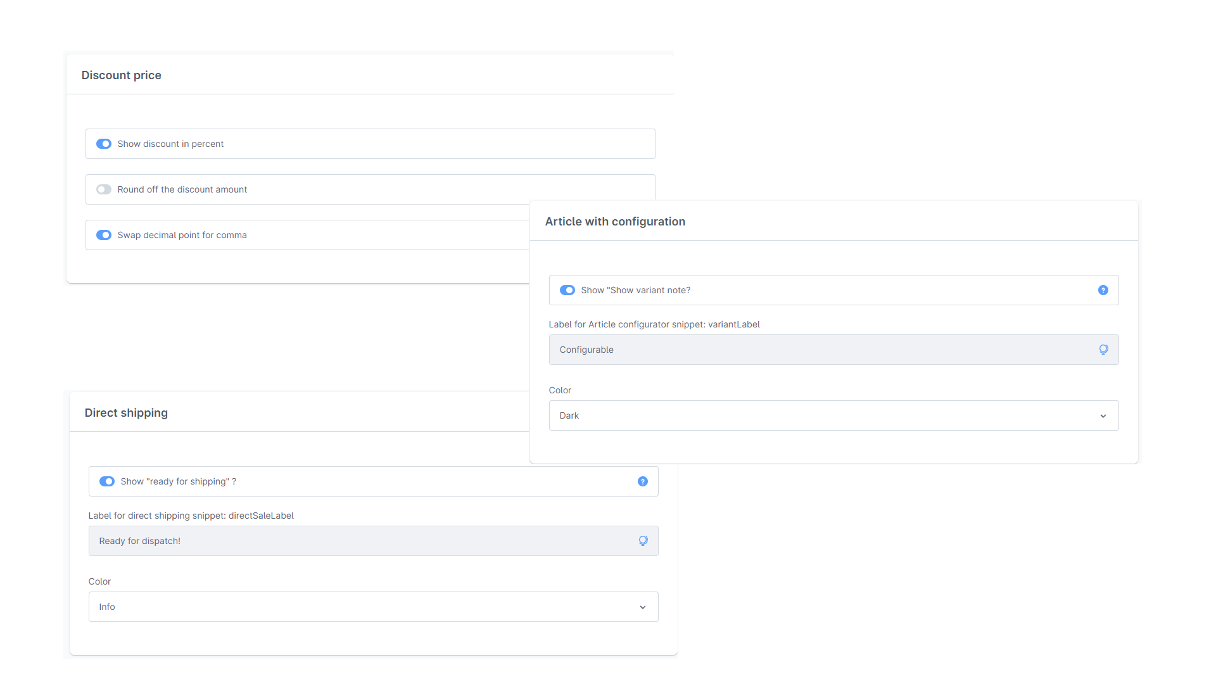Expand chevron of Dark color select
The image size is (1216, 684).
pyautogui.click(x=1103, y=416)
